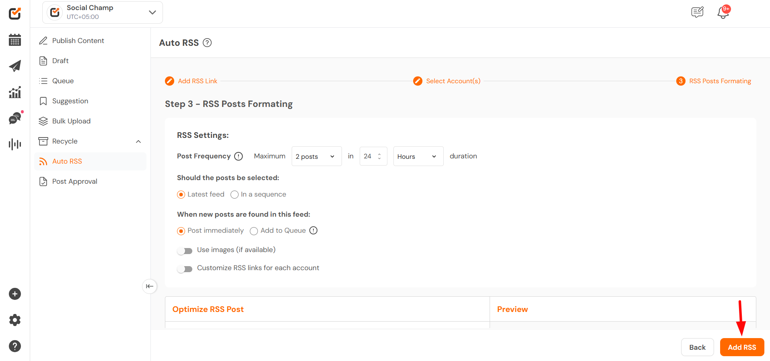
Task: Click the notification bell icon
Action: tap(723, 12)
